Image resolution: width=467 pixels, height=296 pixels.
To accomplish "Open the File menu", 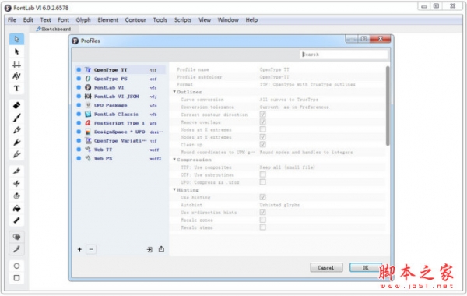I will [x=12, y=20].
